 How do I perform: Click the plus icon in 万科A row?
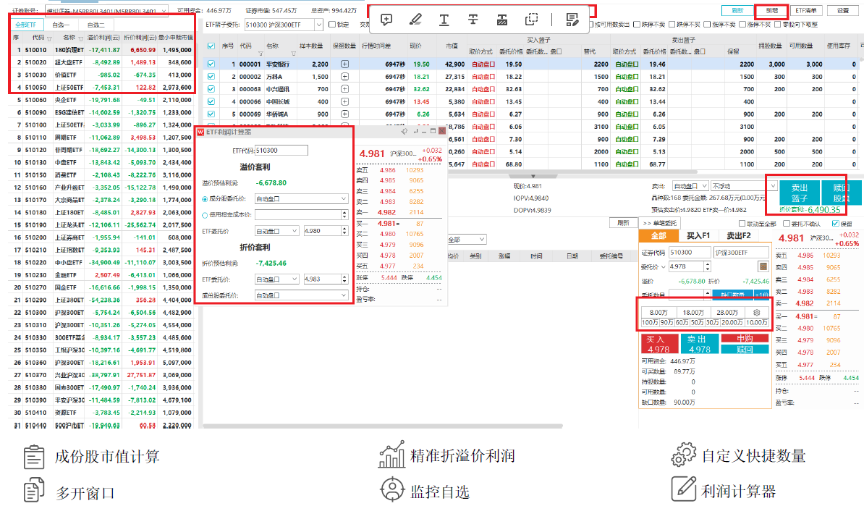tap(344, 77)
